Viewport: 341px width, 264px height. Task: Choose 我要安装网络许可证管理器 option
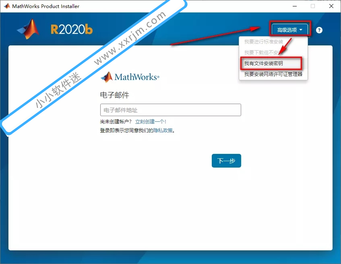(273, 74)
